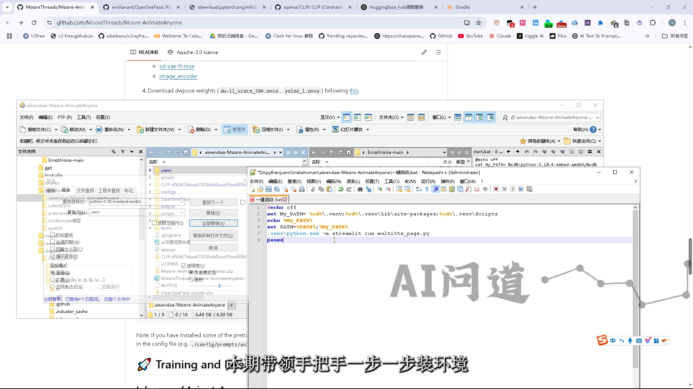Screen dimensions: 693x389
Task: Click the Zoom in magnifier icon
Action: tap(379, 189)
